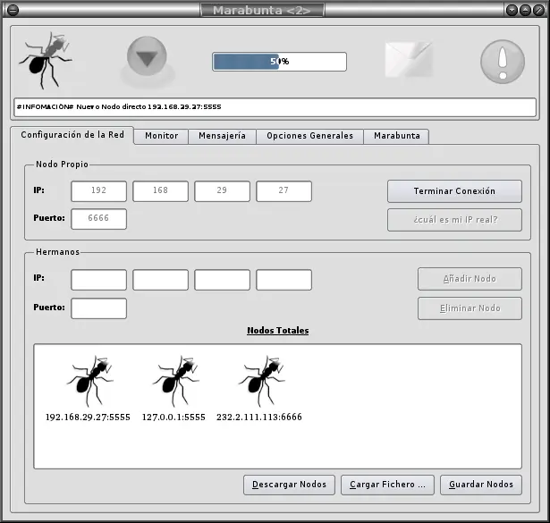This screenshot has height=523, width=550.
Task: Click Nodo Propio IP field showing 192
Action: tap(98, 191)
